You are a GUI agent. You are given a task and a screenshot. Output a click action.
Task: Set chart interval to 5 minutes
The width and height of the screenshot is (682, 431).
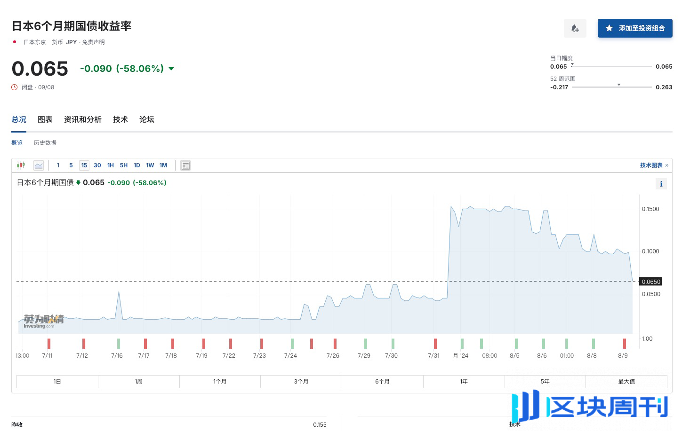click(71, 165)
